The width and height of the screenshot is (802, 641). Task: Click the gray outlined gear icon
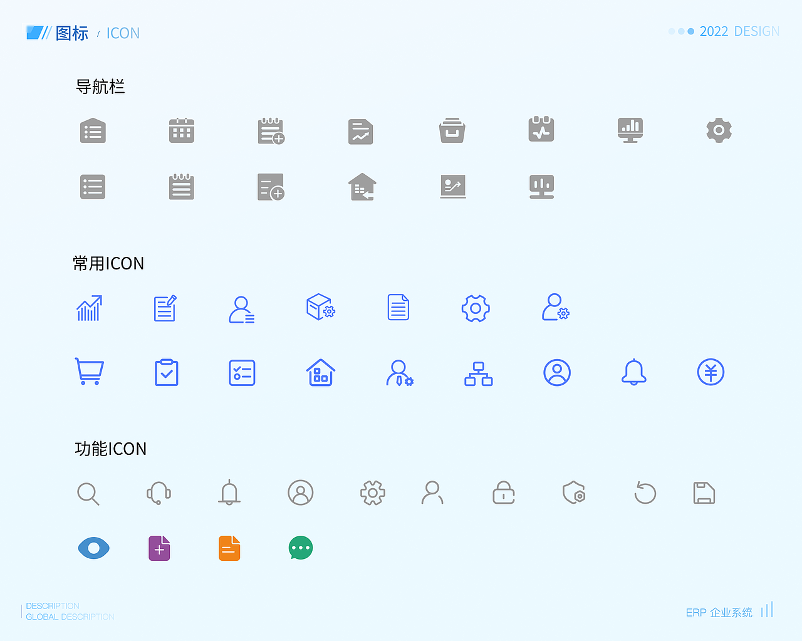click(373, 493)
